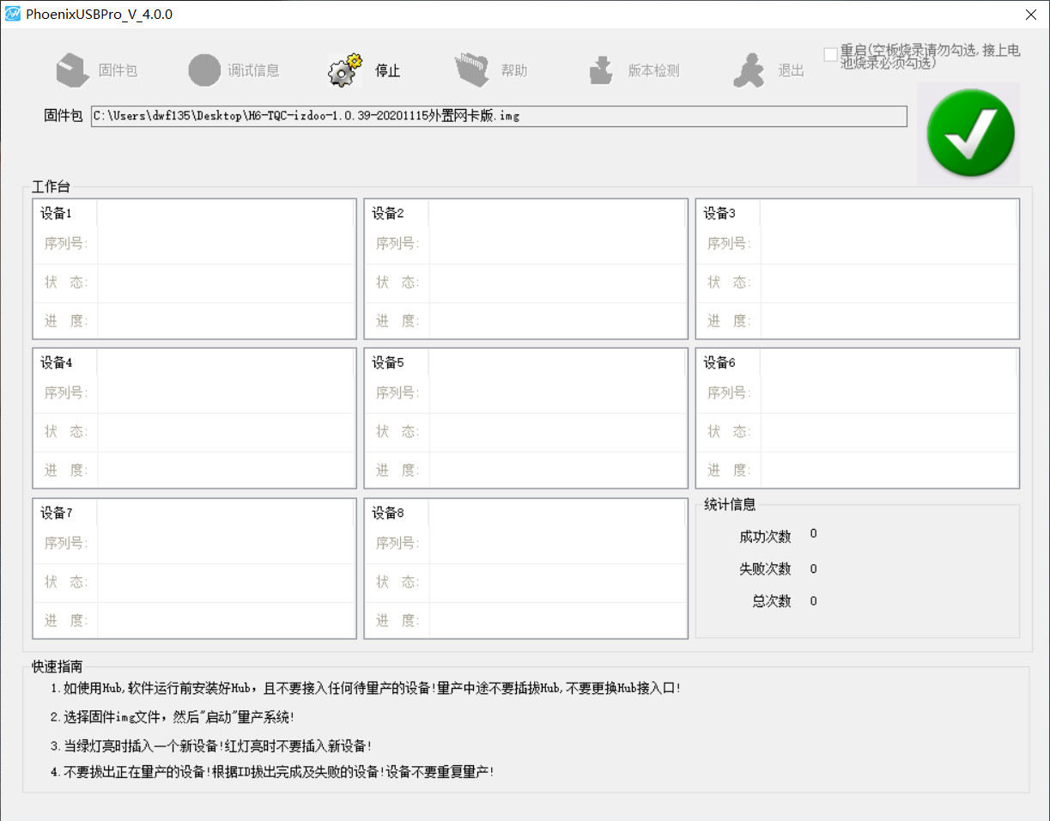Click 进度 label in 设备3 panel
Viewport: 1050px width, 821px height.
click(729, 321)
